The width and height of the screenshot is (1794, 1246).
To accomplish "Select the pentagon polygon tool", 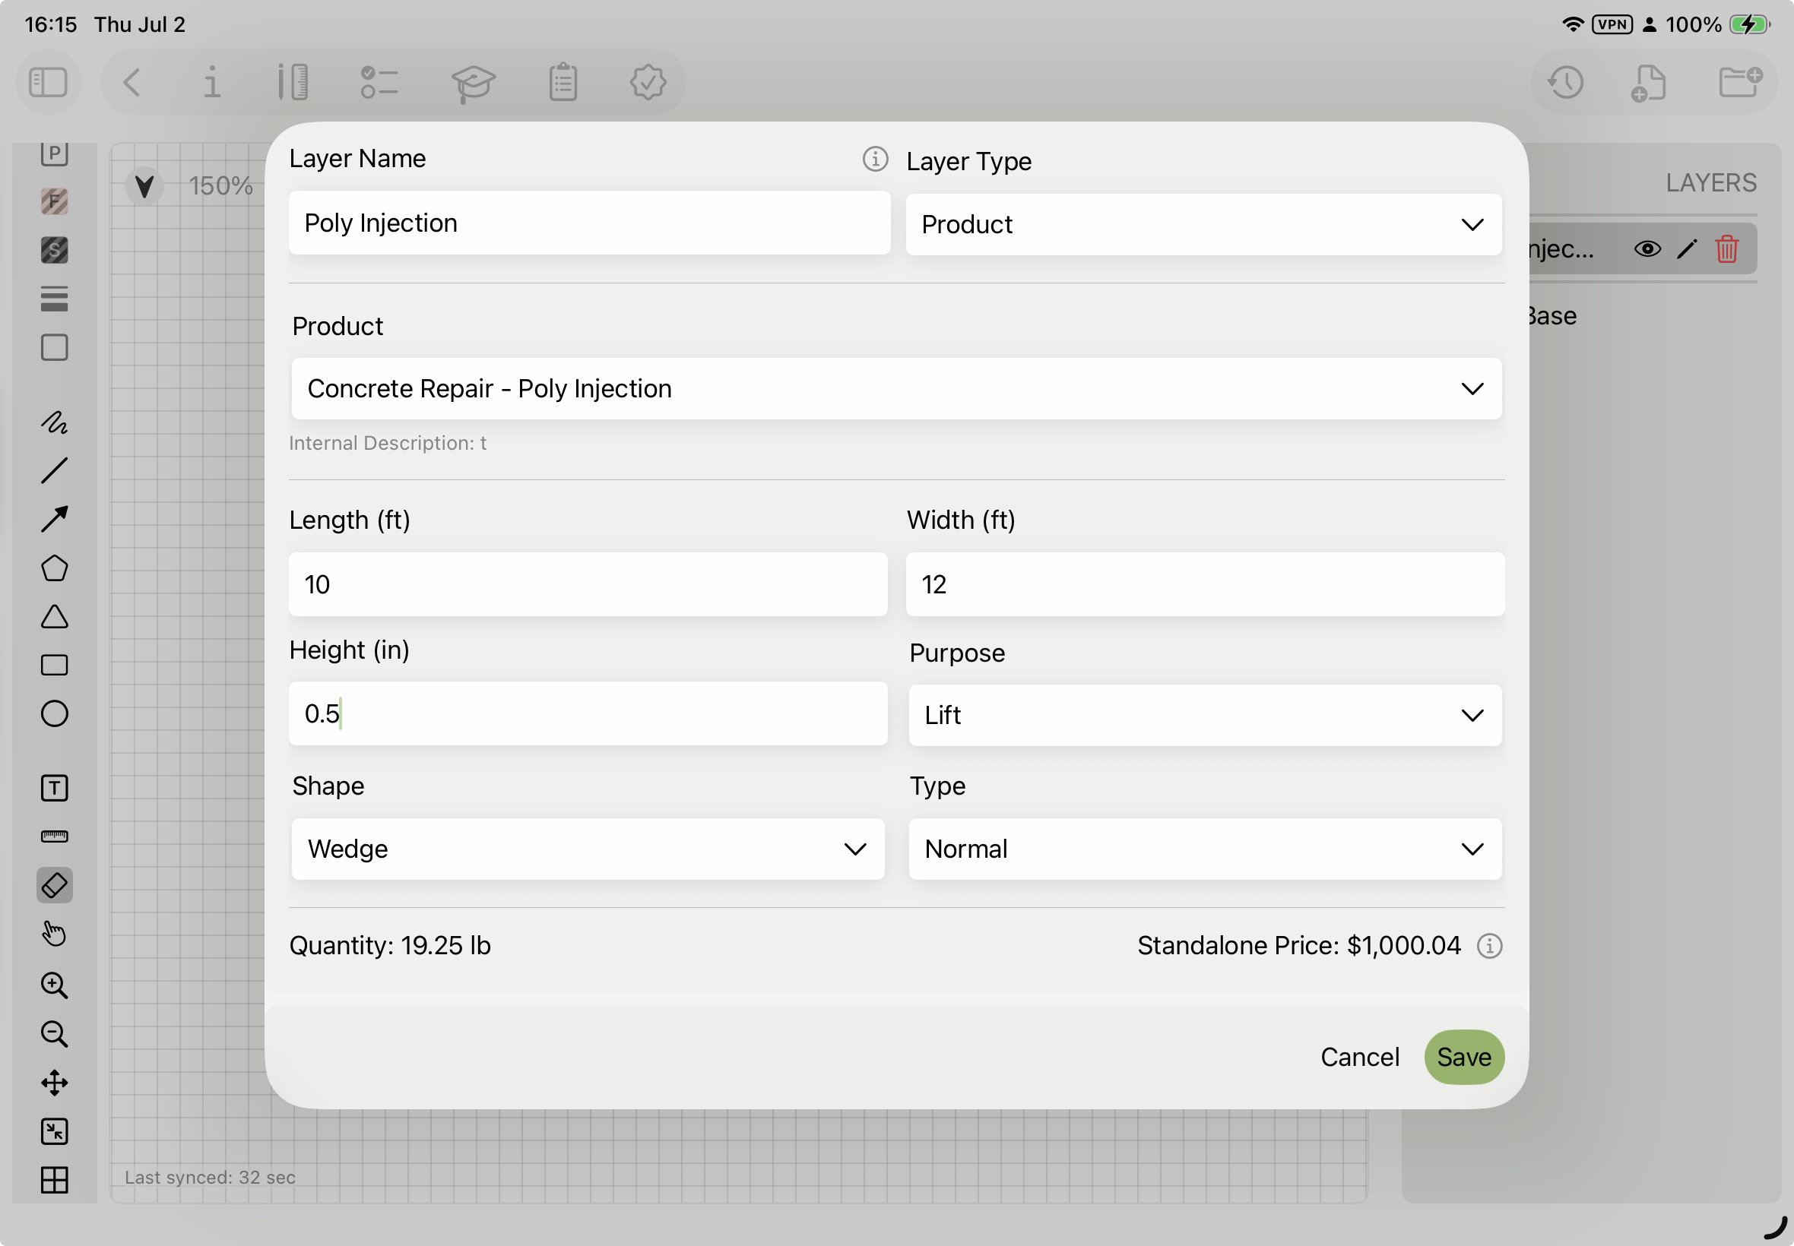I will 55,568.
